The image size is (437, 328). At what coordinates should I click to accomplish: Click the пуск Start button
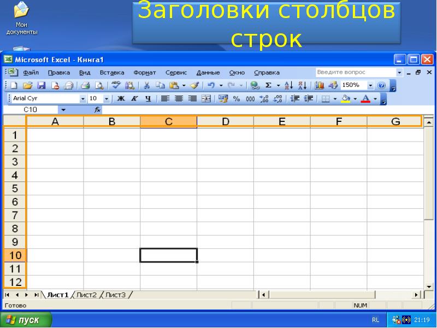pos(26,320)
